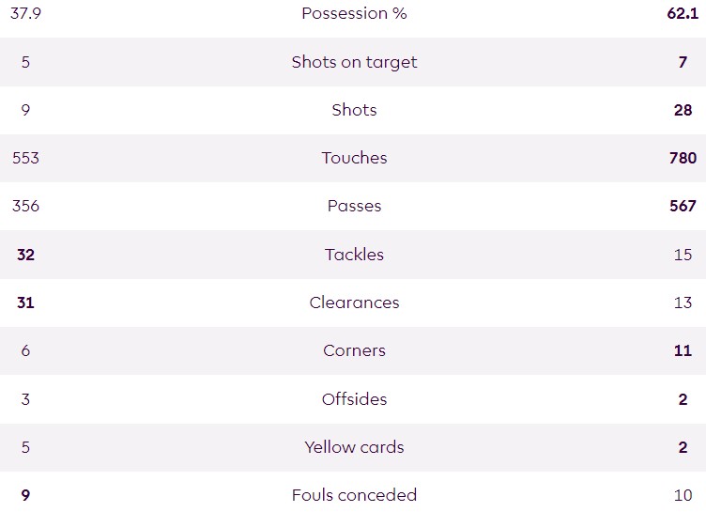Click the 28 shots value
This screenshot has width=706, height=512.
point(683,110)
